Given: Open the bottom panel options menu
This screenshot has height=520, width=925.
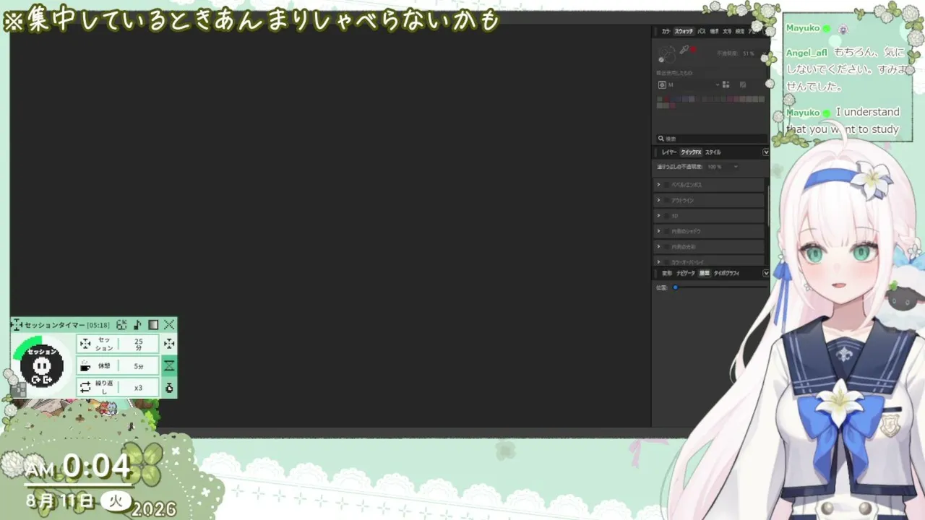Looking at the screenshot, I should click(x=766, y=274).
